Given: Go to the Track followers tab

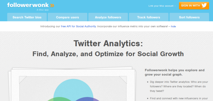Looking at the screenshot, I should click(149, 17).
